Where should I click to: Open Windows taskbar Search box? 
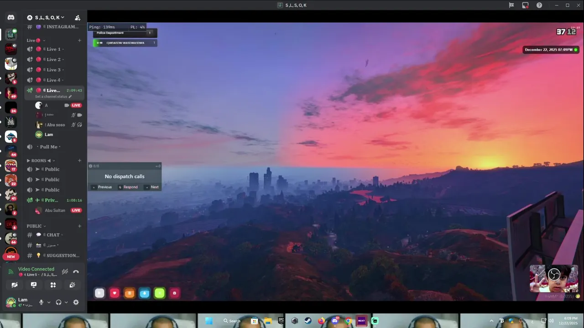pyautogui.click(x=232, y=321)
